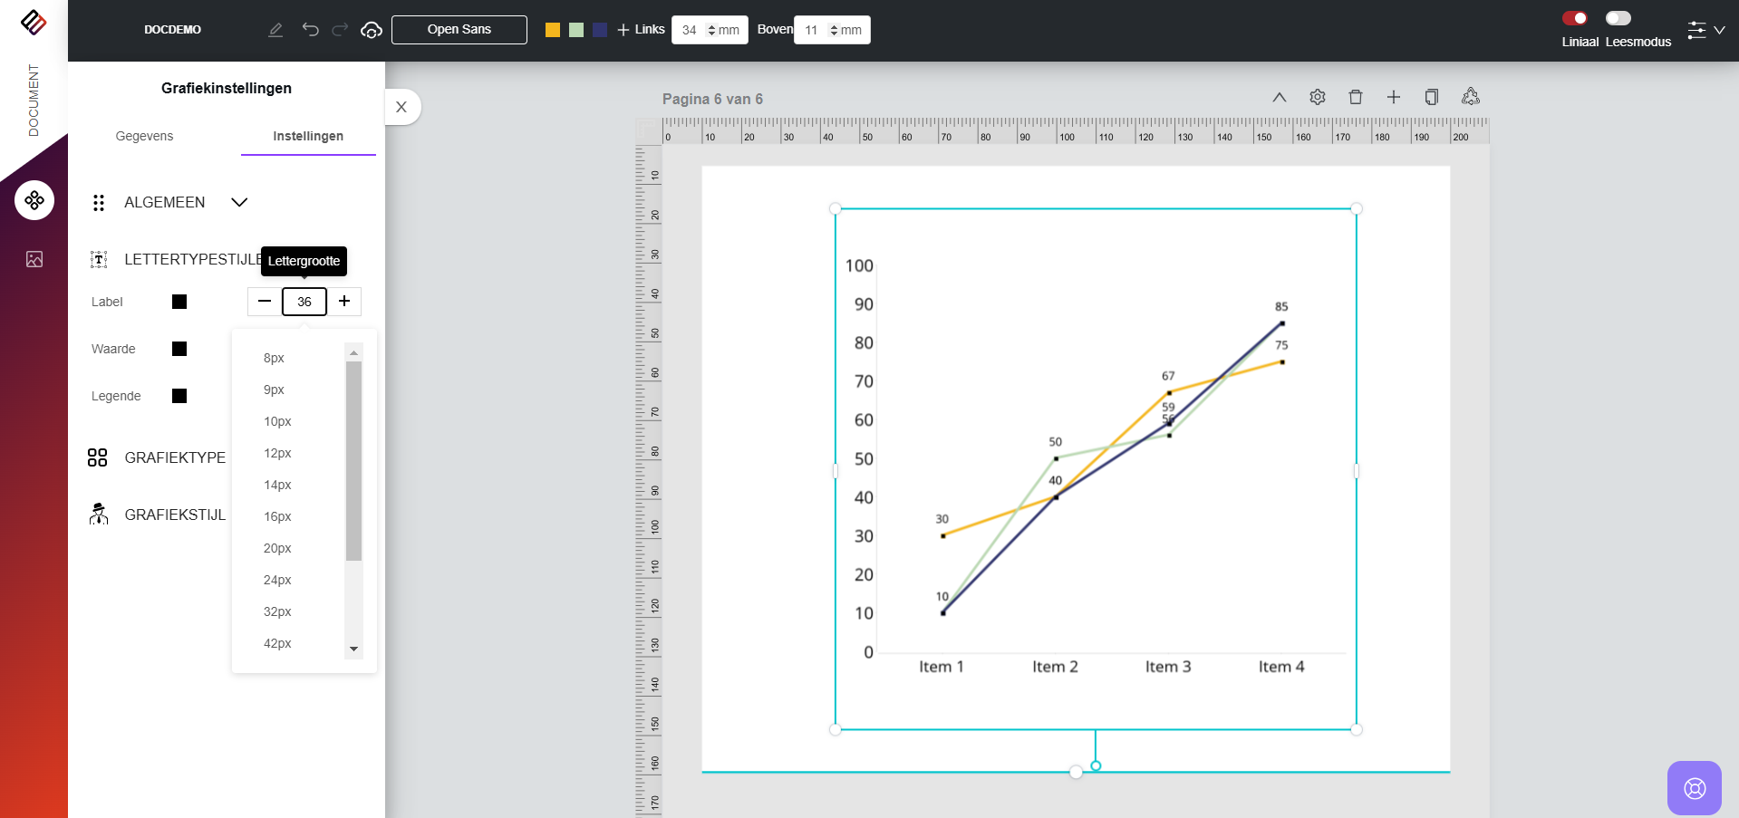Switch to the Gegevens tab
The image size is (1739, 818).
(144, 136)
